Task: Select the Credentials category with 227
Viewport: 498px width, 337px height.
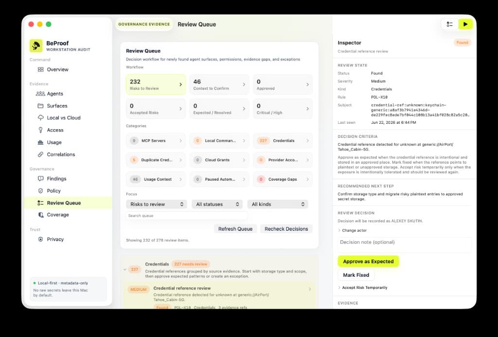Action: pos(283,140)
